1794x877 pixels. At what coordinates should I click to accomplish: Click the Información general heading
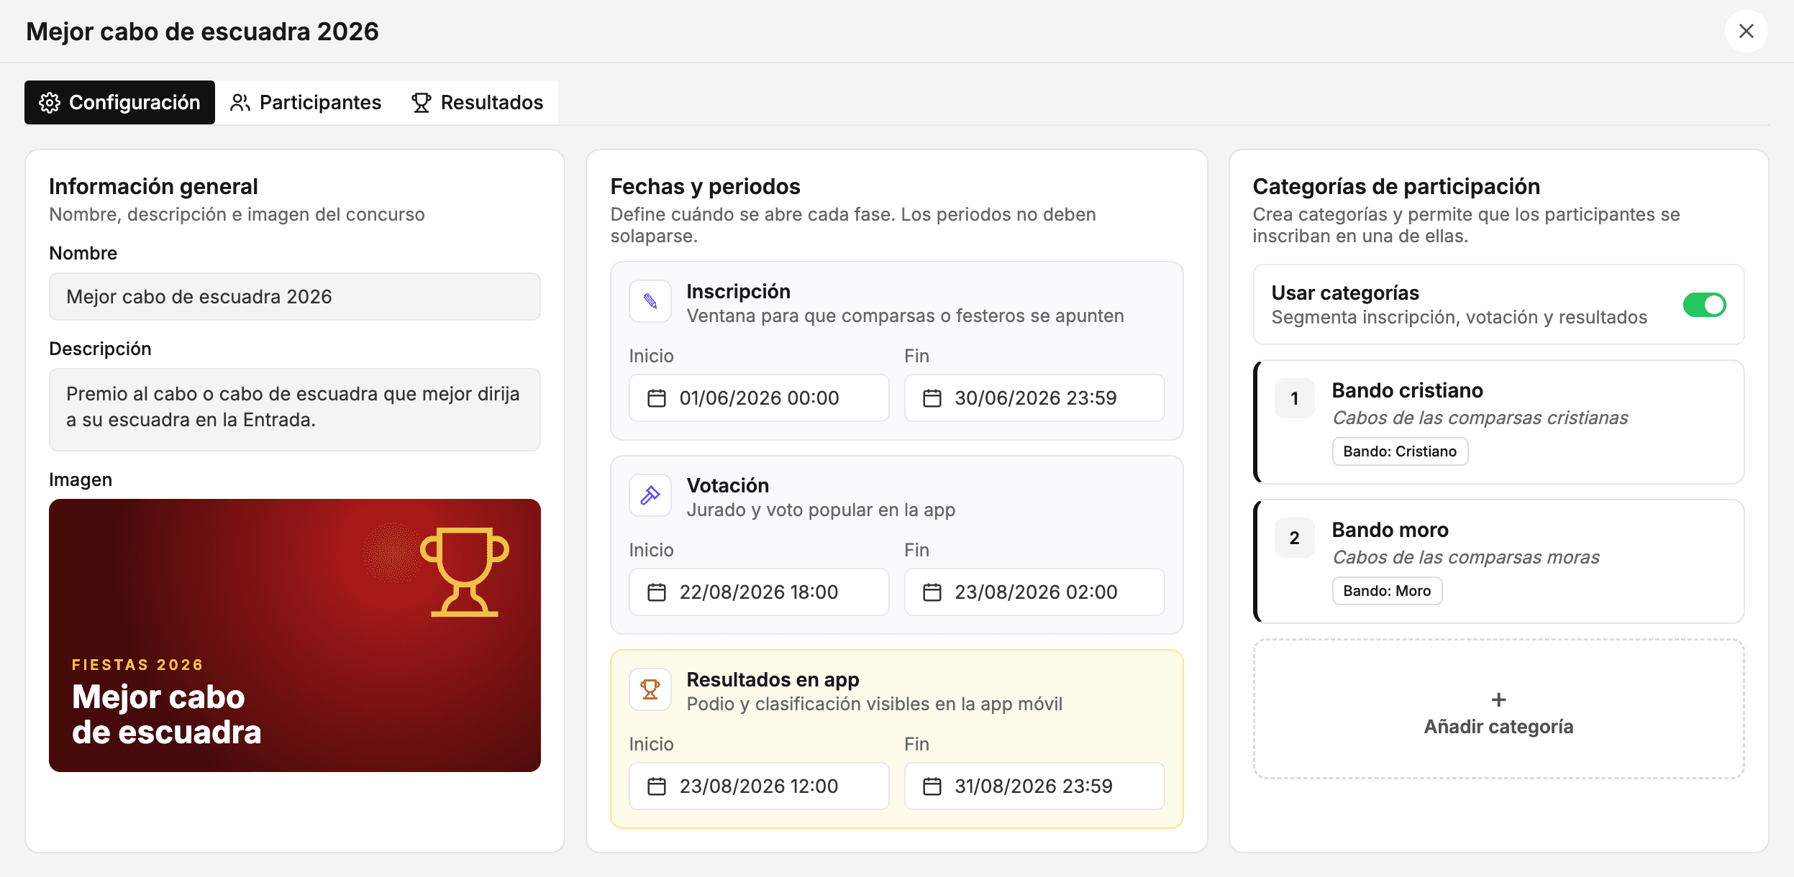153,186
